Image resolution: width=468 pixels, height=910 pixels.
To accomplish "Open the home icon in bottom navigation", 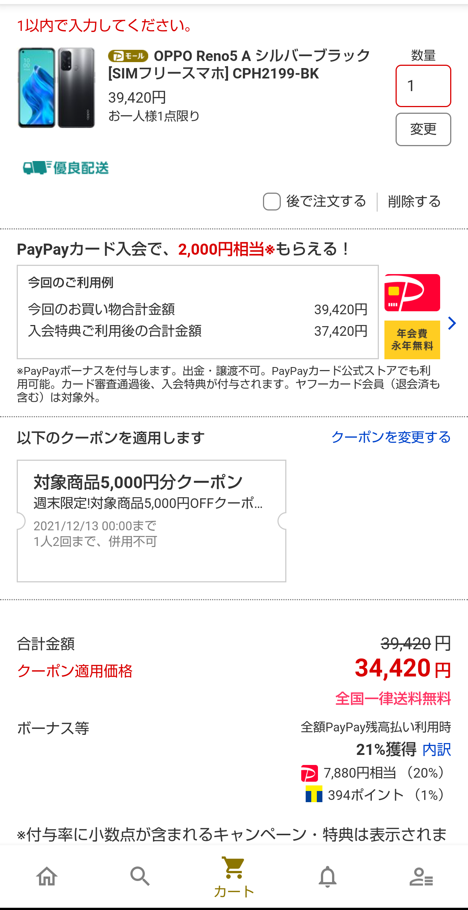I will 47,877.
